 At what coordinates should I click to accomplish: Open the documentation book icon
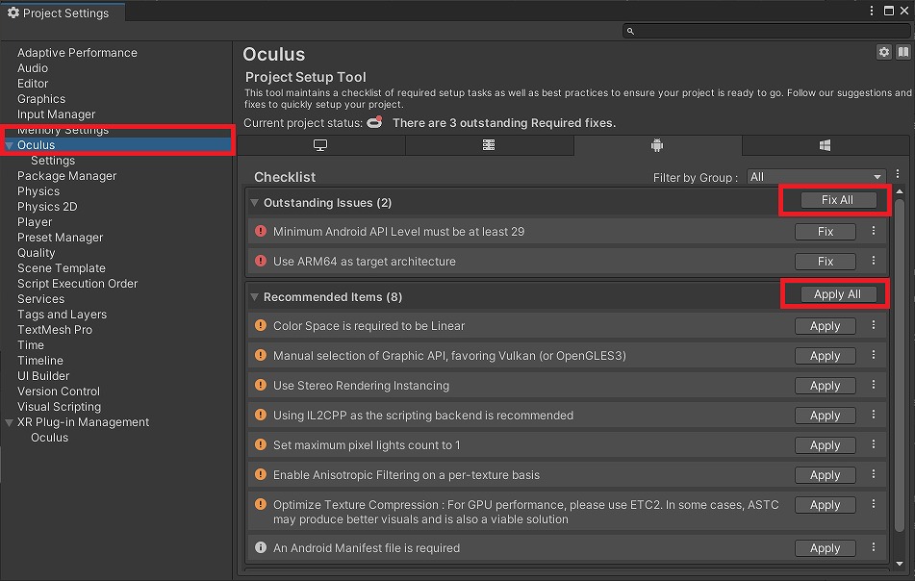902,52
